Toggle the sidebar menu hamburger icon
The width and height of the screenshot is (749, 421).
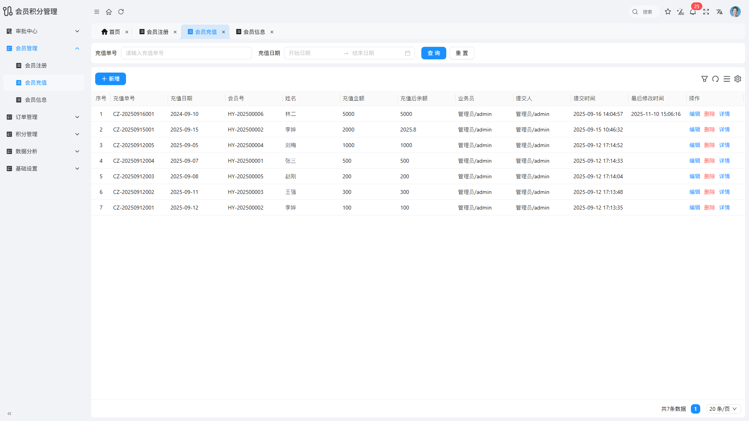pyautogui.click(x=97, y=12)
